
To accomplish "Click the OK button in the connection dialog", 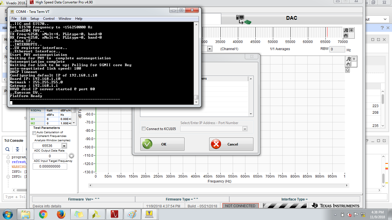I will (162, 144).
